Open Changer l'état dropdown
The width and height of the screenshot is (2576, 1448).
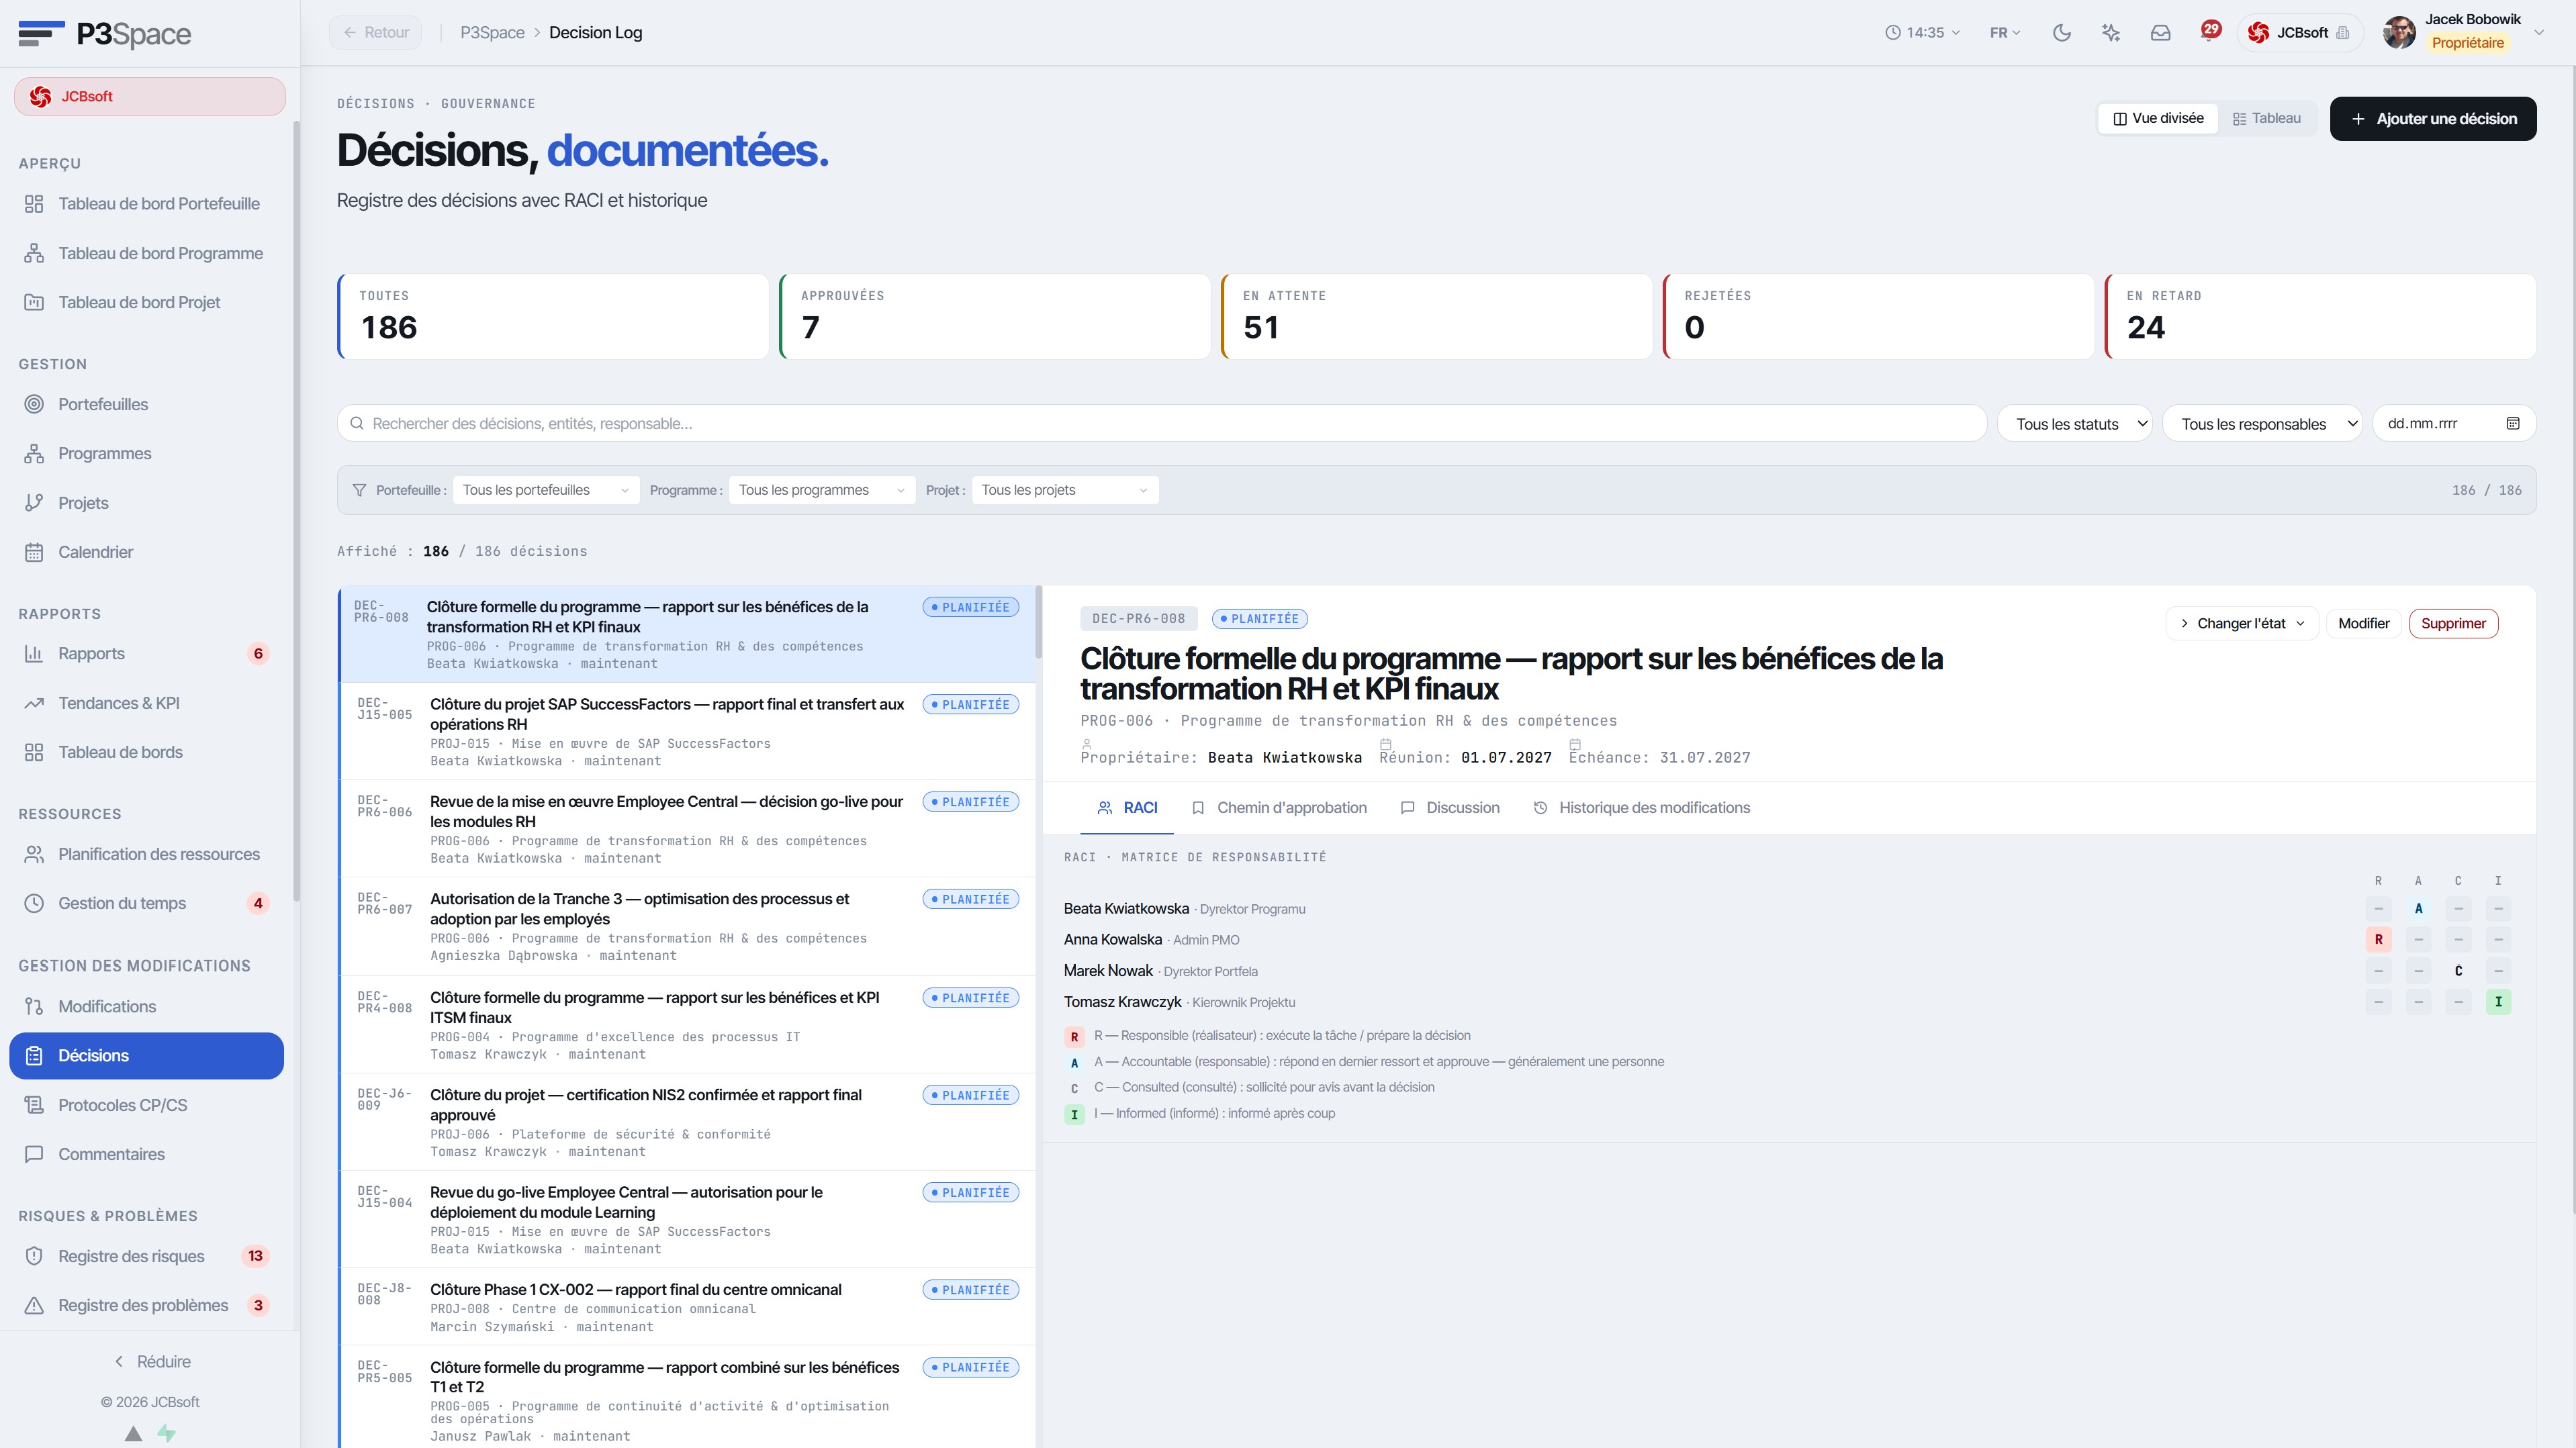(x=2241, y=623)
